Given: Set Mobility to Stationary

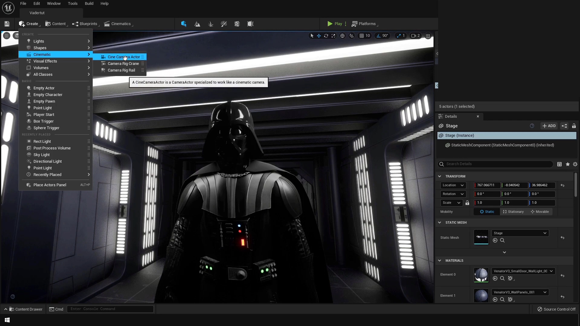Looking at the screenshot, I should [x=513, y=212].
